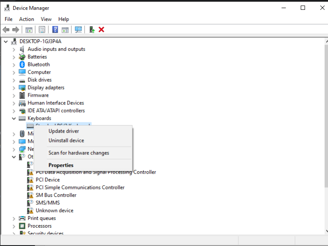Click the Properties toolbar icon

[x=42, y=30]
